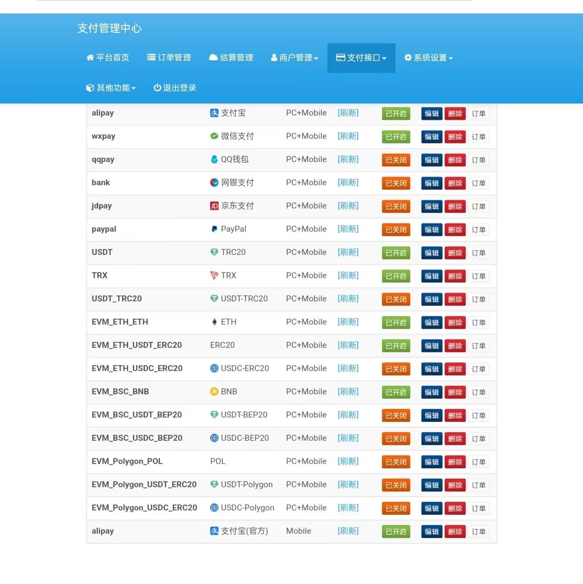Click [刷新] link for PayPal row
This screenshot has width=583, height=584.
point(348,229)
